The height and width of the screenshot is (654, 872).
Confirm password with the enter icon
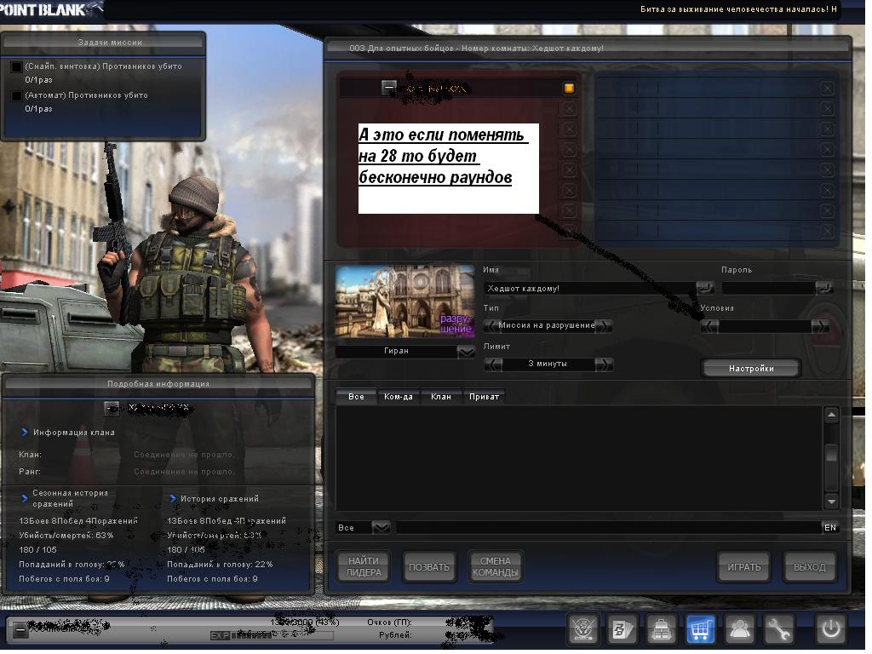[x=824, y=288]
